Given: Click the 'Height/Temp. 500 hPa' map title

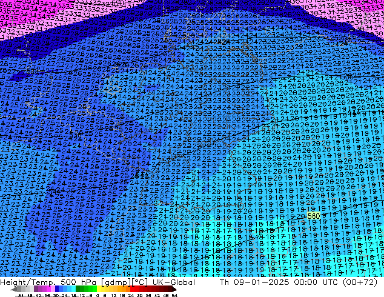Looking at the screenshot, I should (47, 282).
